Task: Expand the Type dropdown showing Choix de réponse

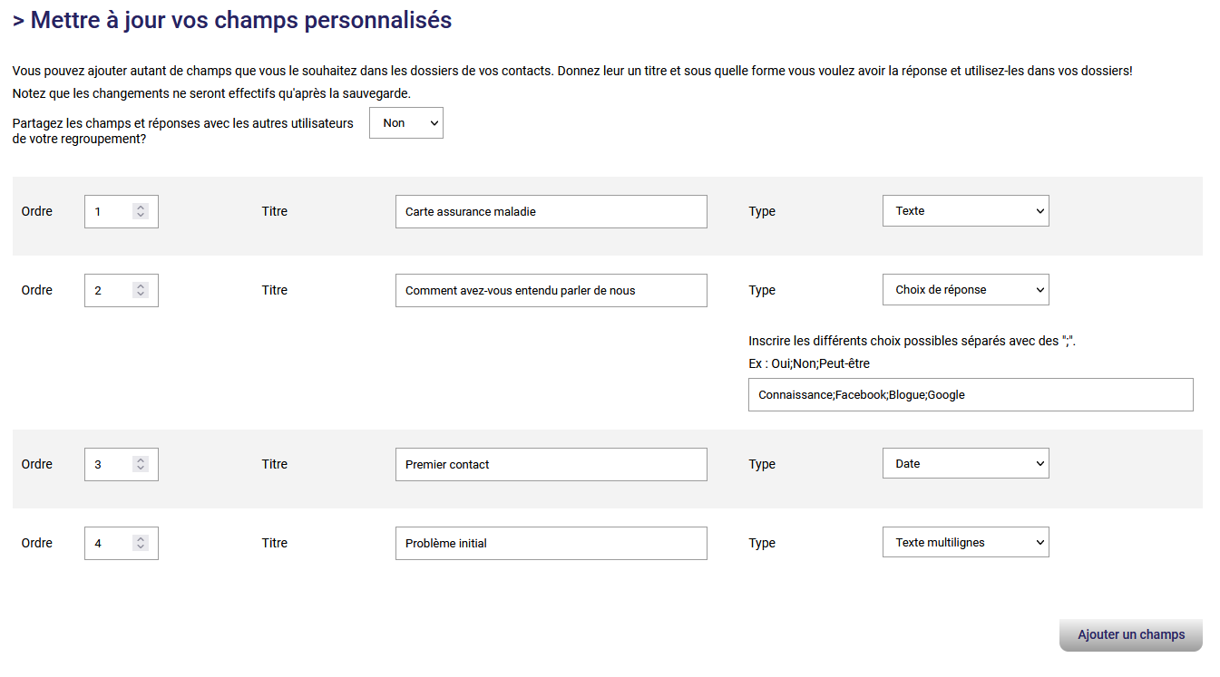Action: pos(965,290)
